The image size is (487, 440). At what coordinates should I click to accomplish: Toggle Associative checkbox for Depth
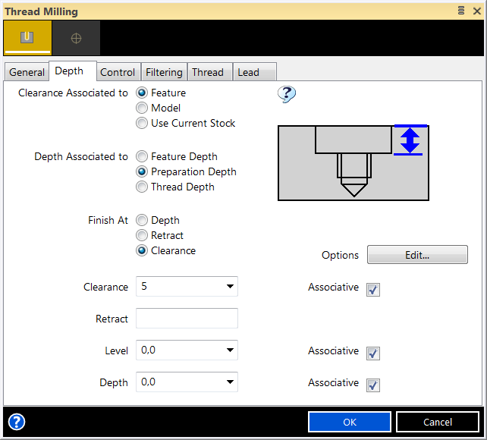tap(373, 385)
